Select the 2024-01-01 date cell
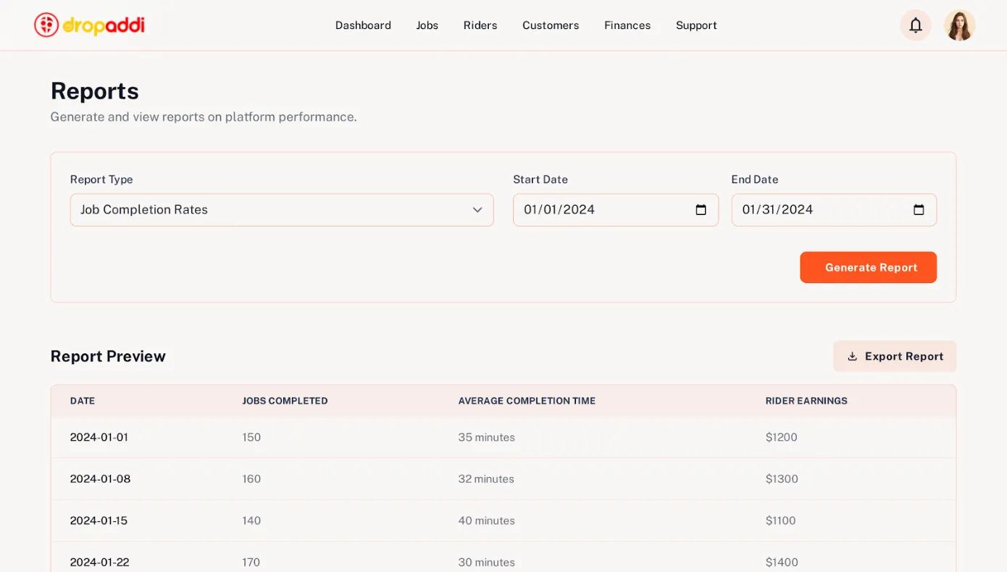The width and height of the screenshot is (1007, 572). click(x=99, y=437)
